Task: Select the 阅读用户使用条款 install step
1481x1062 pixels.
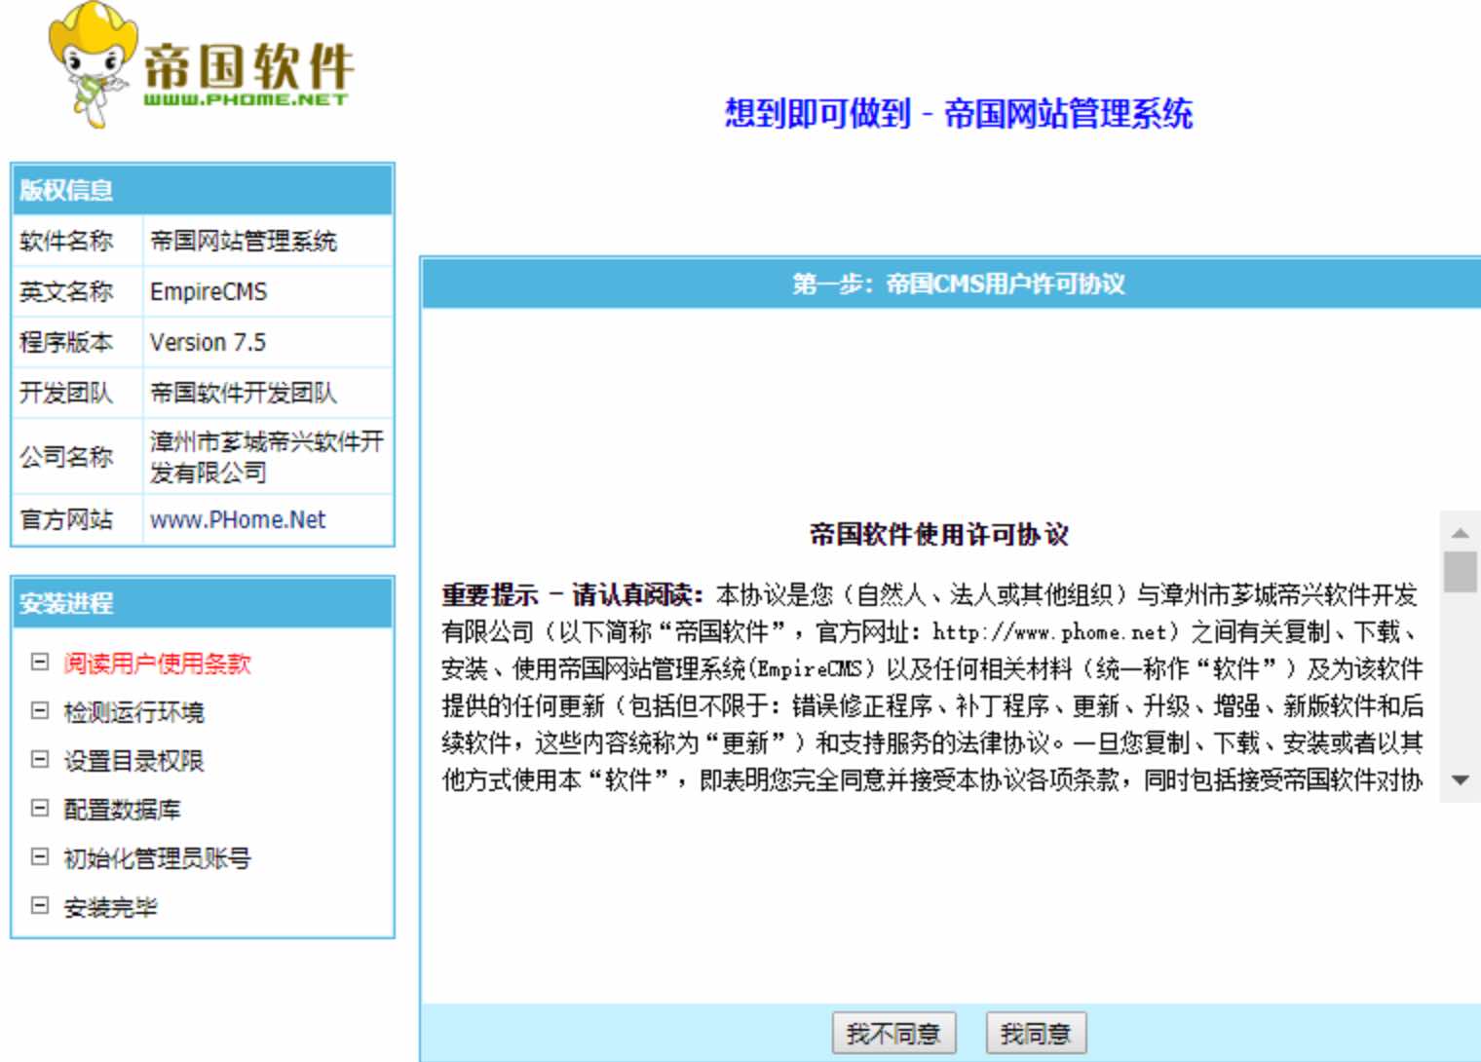Action: point(157,664)
